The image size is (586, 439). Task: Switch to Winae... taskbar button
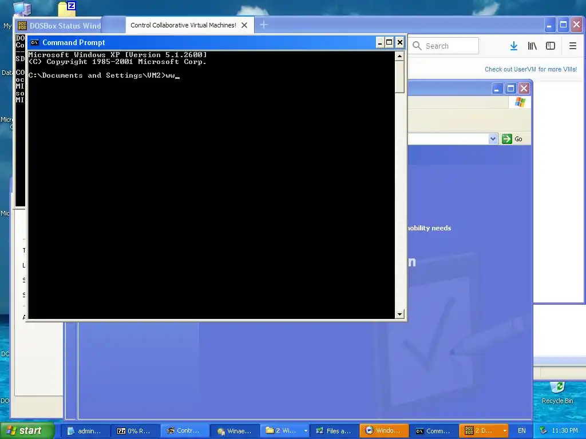pyautogui.click(x=235, y=431)
